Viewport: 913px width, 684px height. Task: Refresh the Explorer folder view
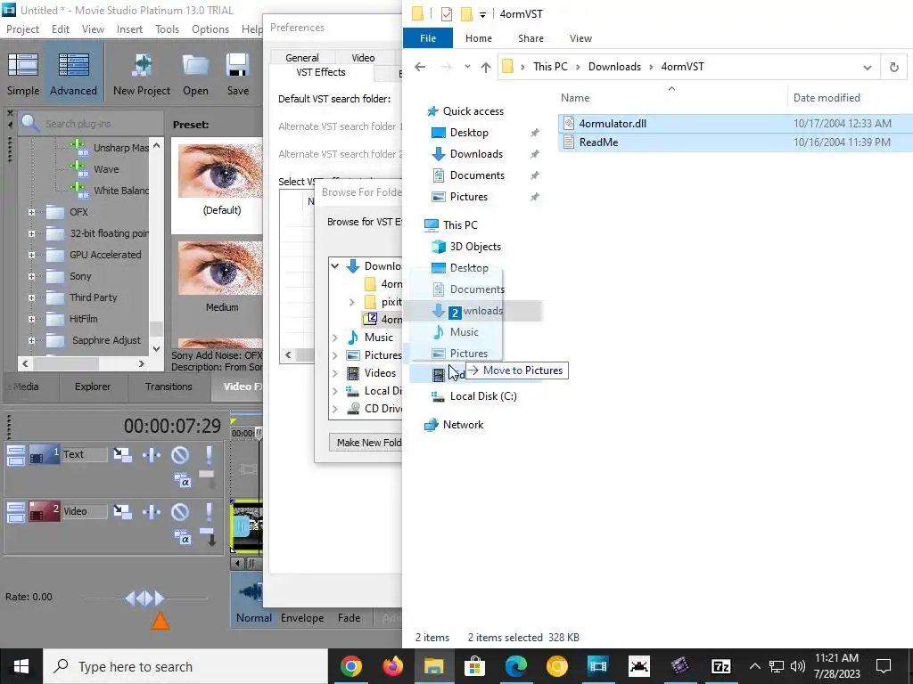click(893, 67)
